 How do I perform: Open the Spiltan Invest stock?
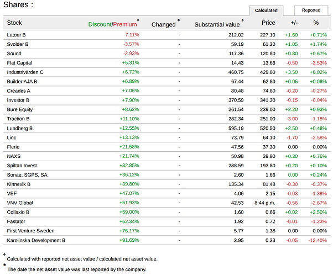(22, 166)
